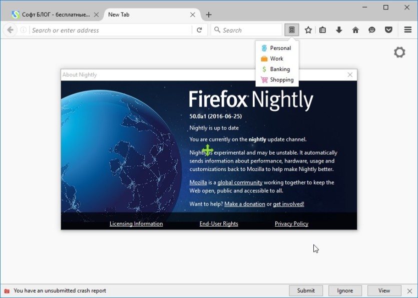Click the About Nightly dialog title
Screen dimensions: 418x298
pyautogui.click(x=80, y=74)
